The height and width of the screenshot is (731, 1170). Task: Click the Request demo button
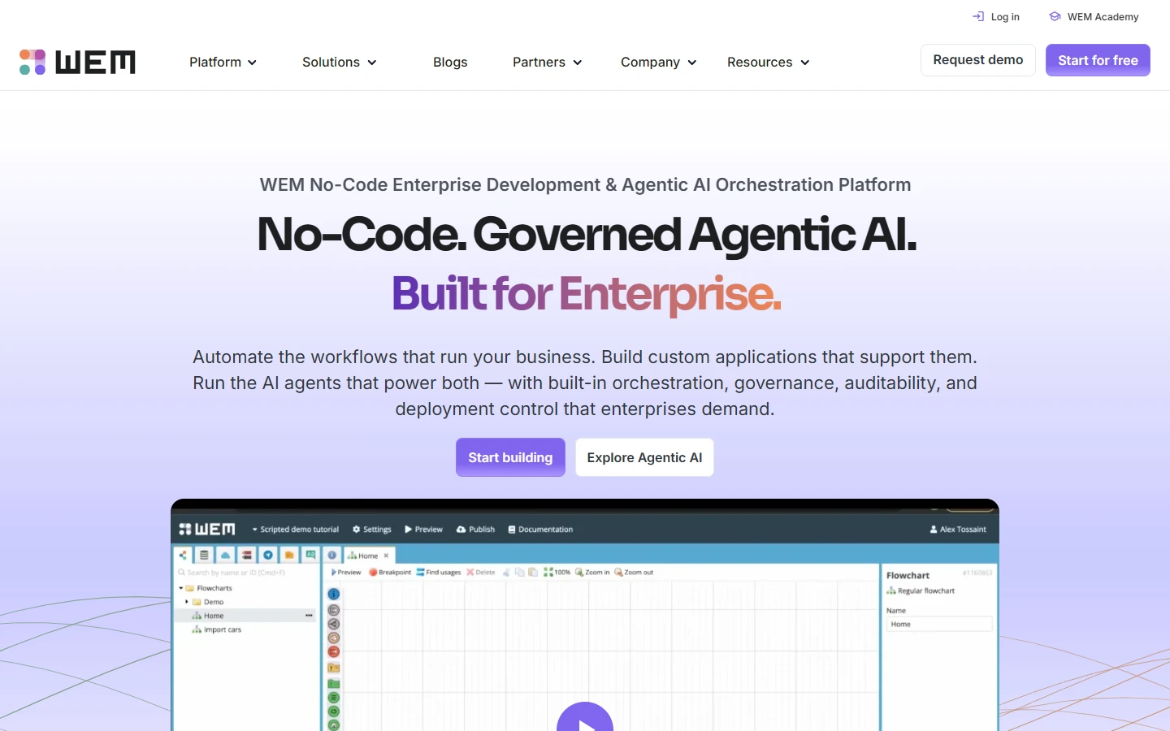click(x=978, y=60)
